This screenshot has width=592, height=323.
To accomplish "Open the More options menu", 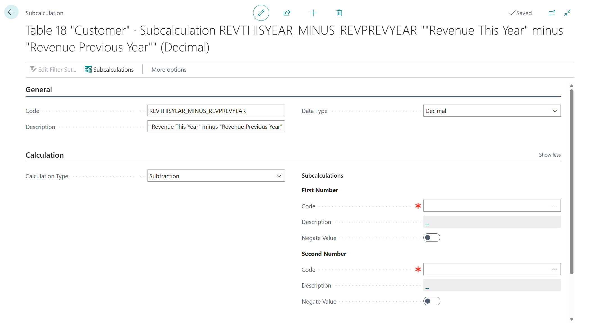I will point(169,69).
